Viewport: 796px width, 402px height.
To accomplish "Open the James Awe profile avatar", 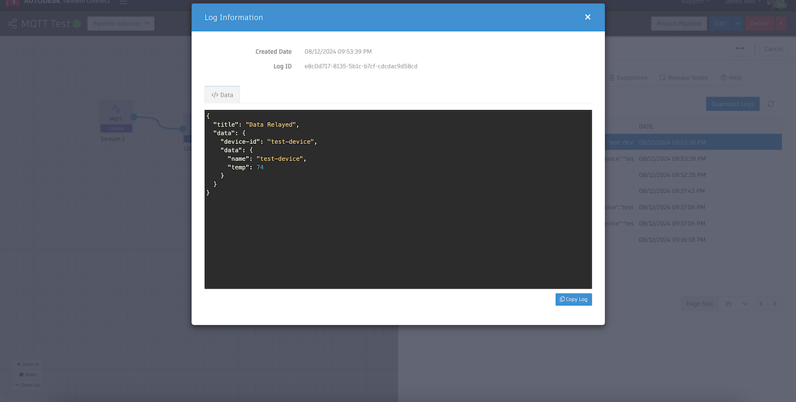I will [x=777, y=5].
